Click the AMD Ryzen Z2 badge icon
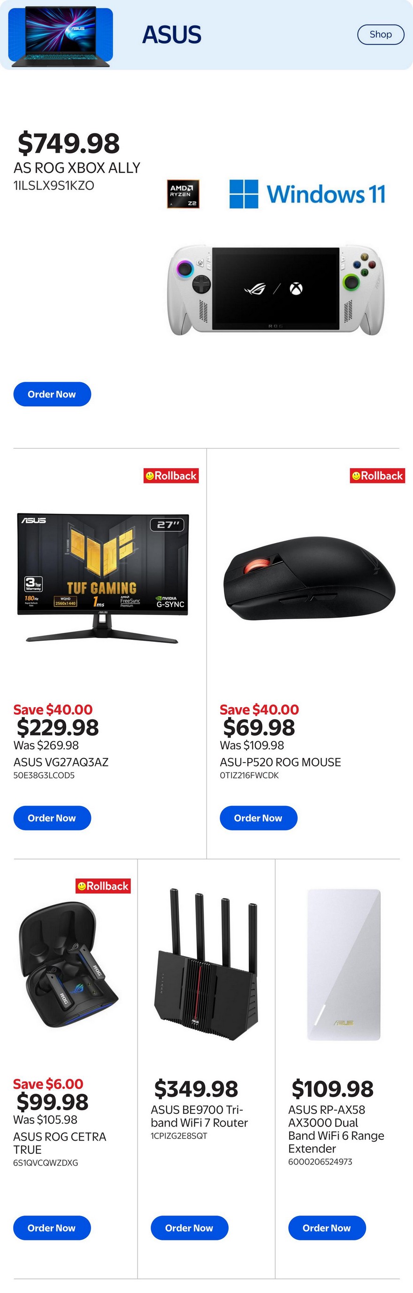The width and height of the screenshot is (413, 1293). [183, 194]
